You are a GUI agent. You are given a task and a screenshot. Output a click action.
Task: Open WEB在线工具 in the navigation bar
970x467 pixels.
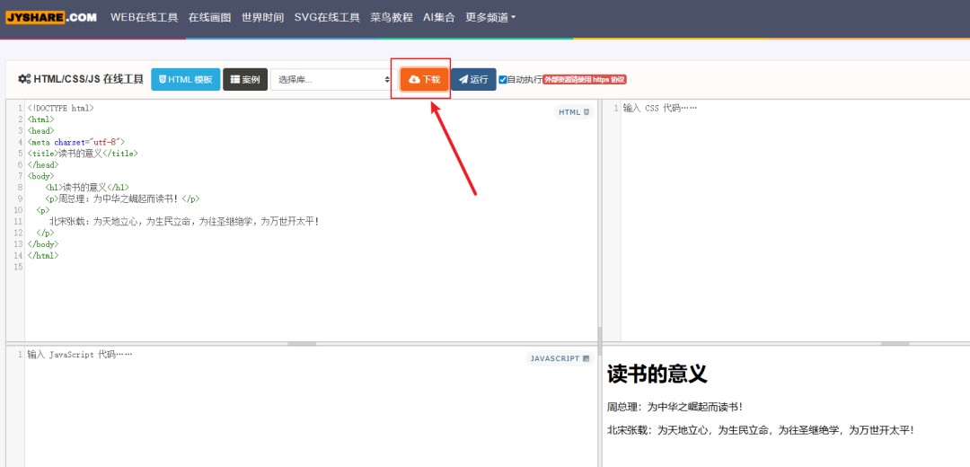[144, 17]
